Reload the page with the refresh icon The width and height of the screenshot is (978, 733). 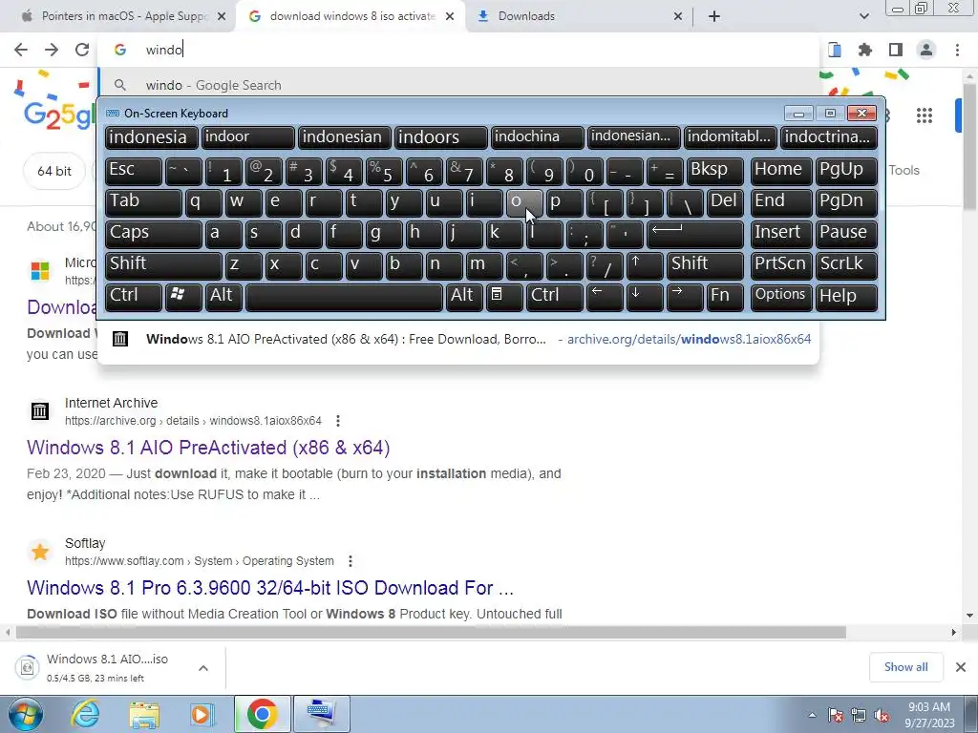coord(82,50)
